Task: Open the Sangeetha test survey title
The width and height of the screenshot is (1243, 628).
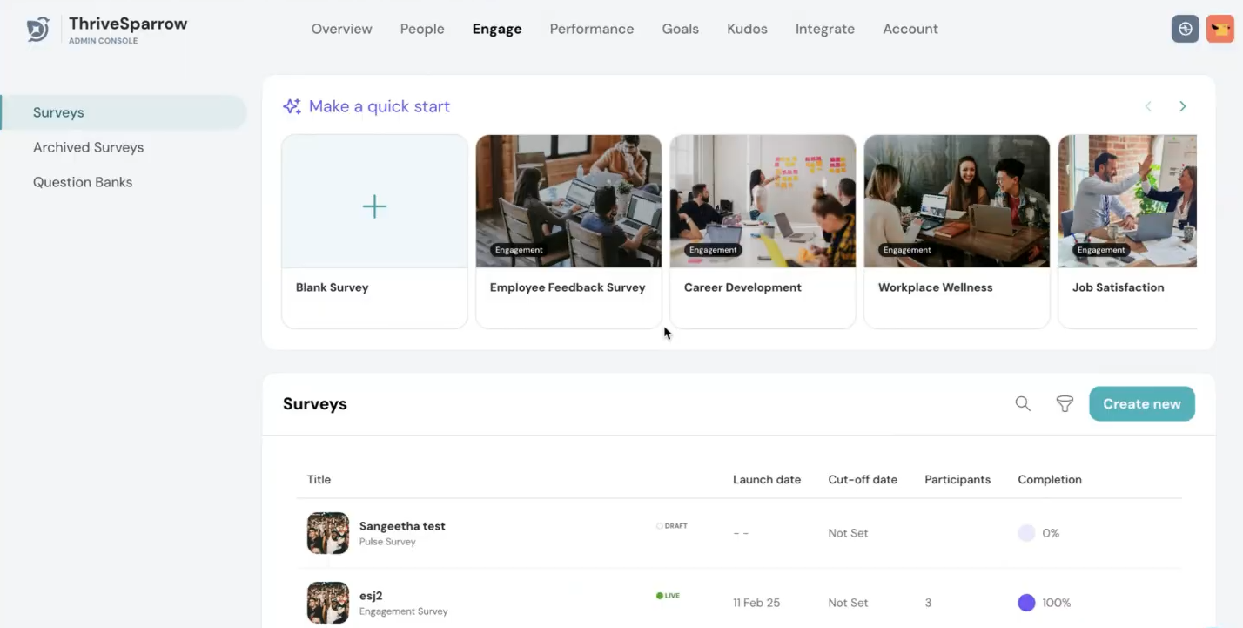Action: 402,526
